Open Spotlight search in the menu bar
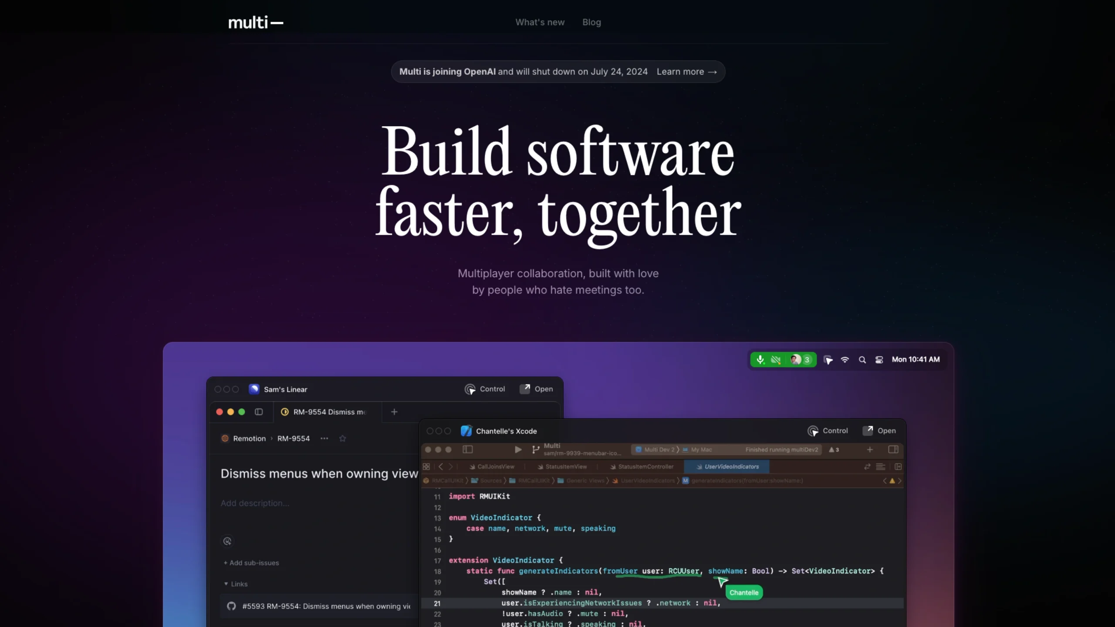Viewport: 1115px width, 627px height. click(x=862, y=360)
